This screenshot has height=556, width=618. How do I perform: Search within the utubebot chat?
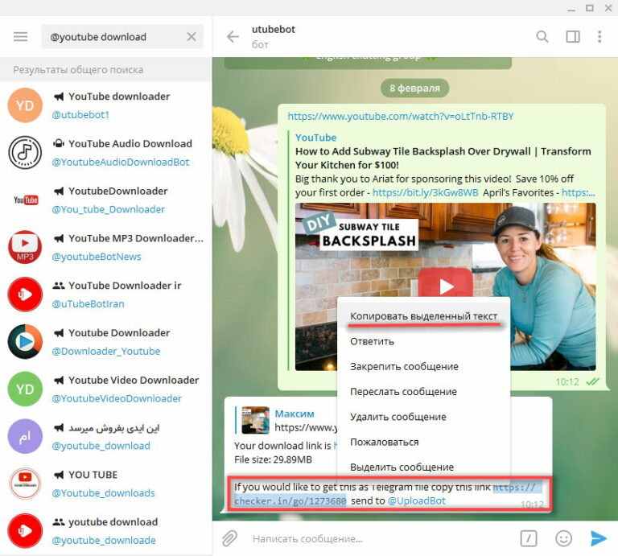pyautogui.click(x=542, y=37)
